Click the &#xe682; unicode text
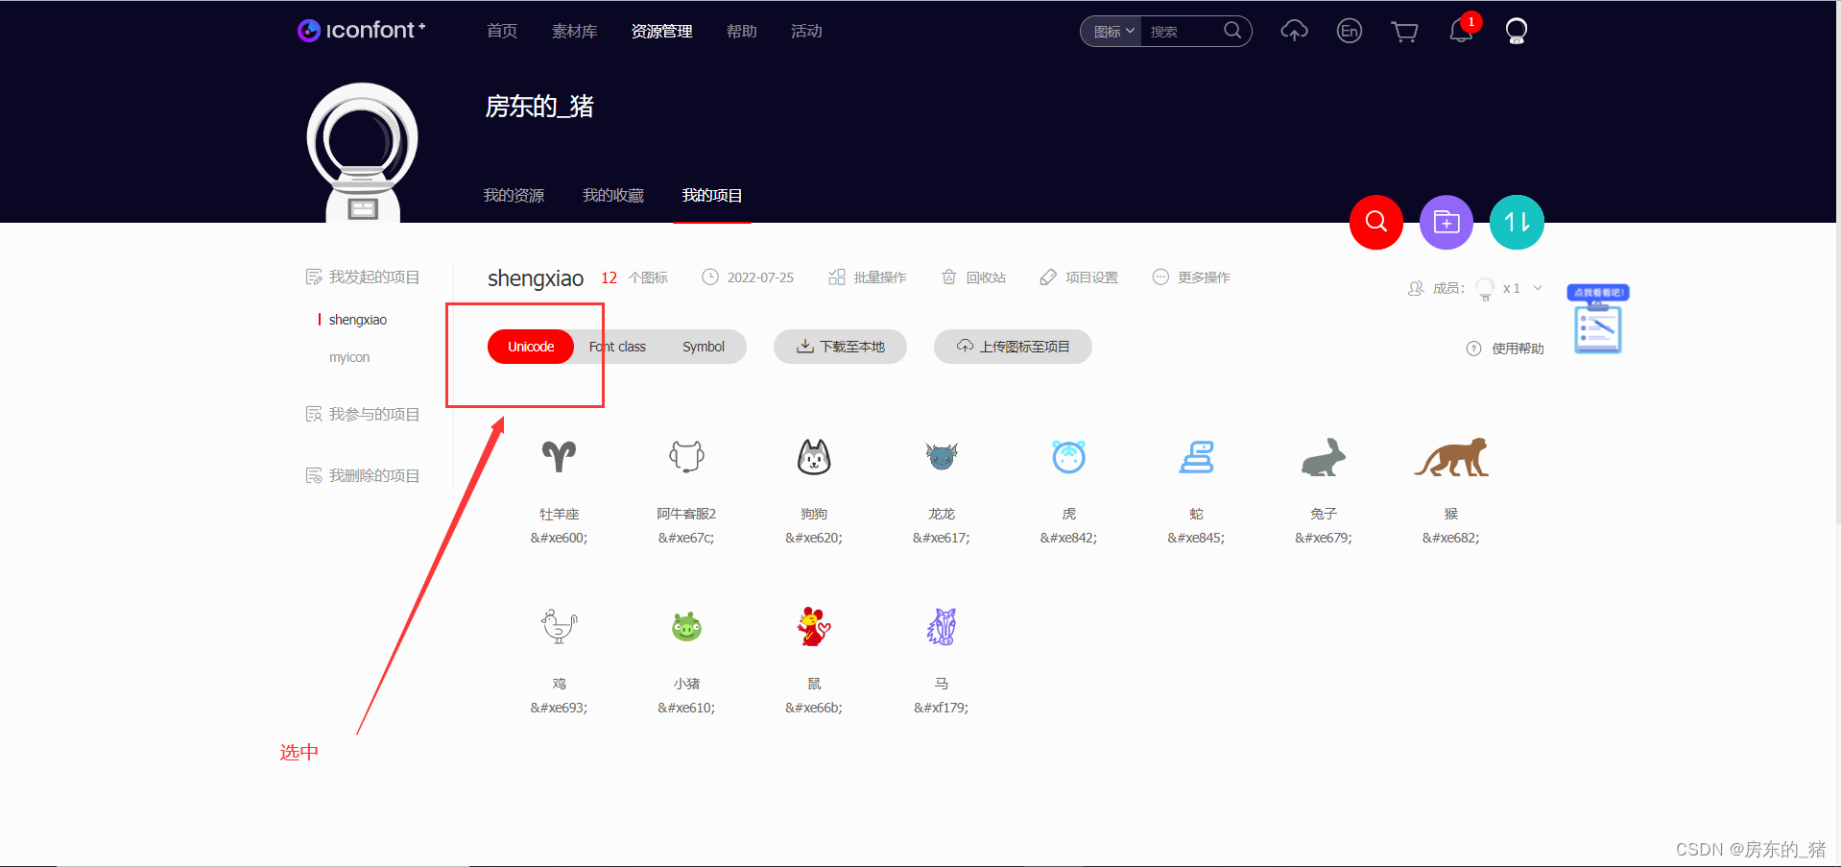The height and width of the screenshot is (867, 1841). tap(1451, 538)
